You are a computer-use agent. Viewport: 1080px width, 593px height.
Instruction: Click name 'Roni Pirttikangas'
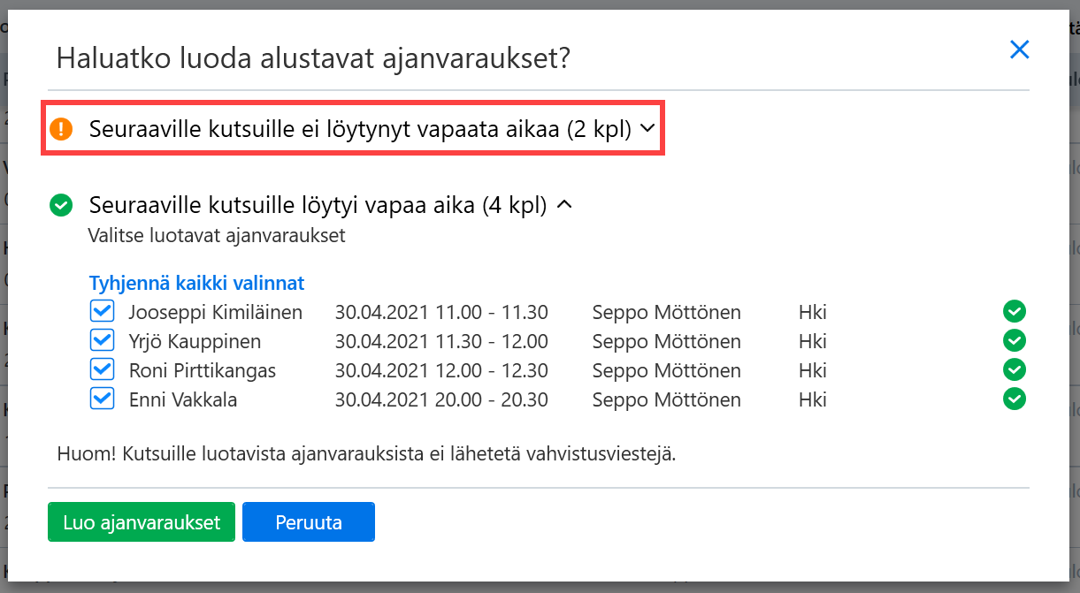(x=203, y=370)
